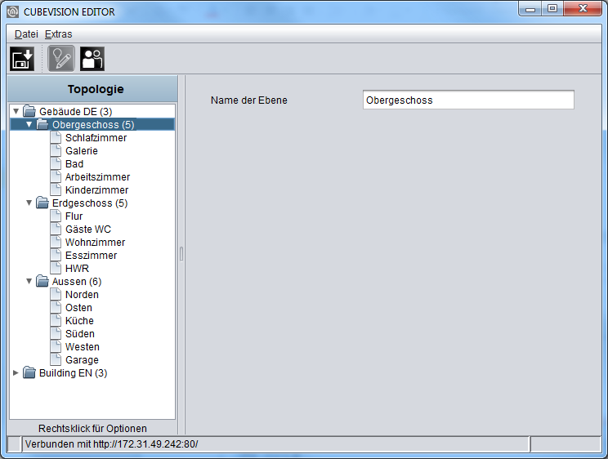The width and height of the screenshot is (608, 459).
Task: Click the Rechtsklick für Optionen hint
Action: 92,429
